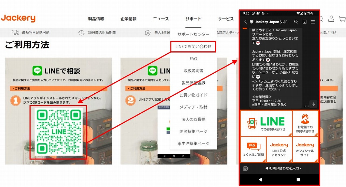Screen dimensions: 346x187
Task: Tap the お電話でのお問い合わせ rich menu tile
Action: click(305, 123)
